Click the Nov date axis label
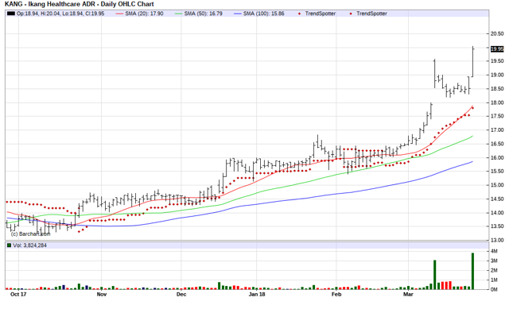Image resolution: width=509 pixels, height=309 pixels. [102, 294]
